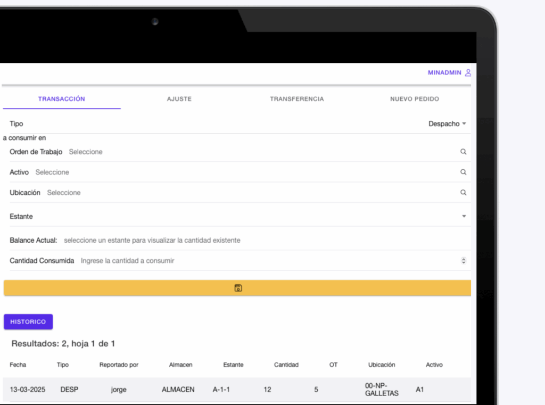Click the MINADMIN username link
The width and height of the screenshot is (545, 405).
444,73
